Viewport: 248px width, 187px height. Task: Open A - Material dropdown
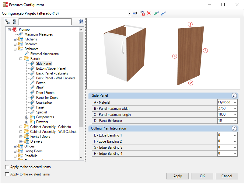click(235, 102)
